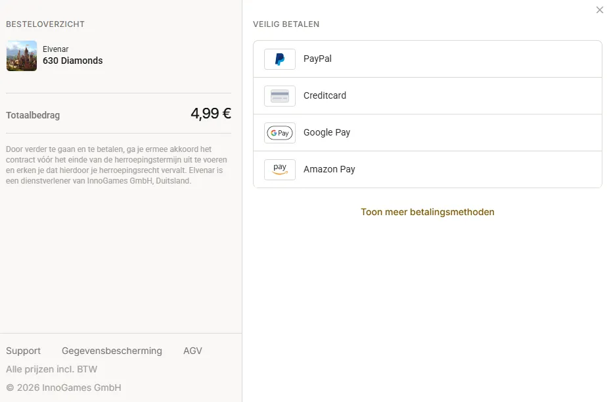Screen dimensions: 609x402
Task: Click the Totaalbedrag label
Action: (33, 115)
